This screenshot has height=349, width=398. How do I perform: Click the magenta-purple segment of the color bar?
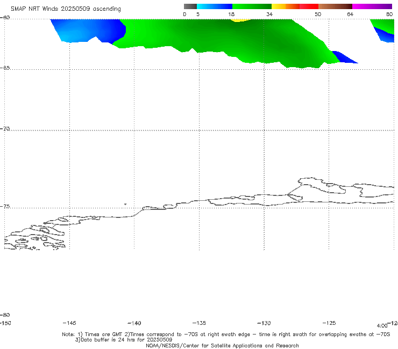pos(372,6)
